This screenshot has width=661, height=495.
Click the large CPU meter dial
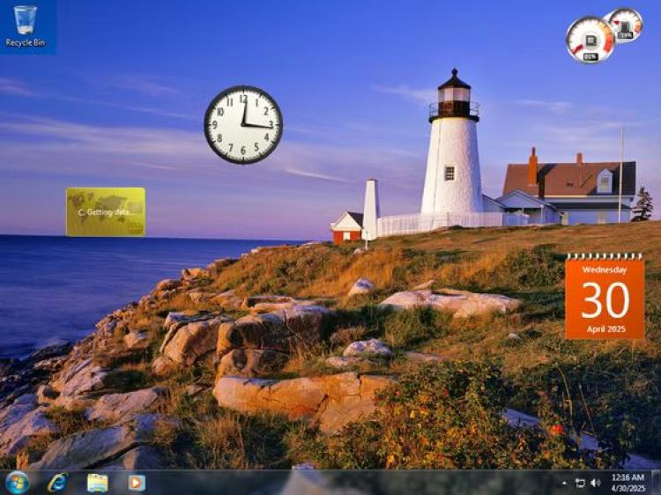[589, 37]
